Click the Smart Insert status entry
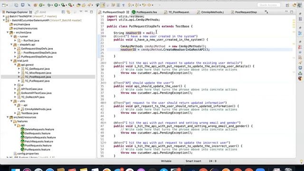Image resolution: width=304 pixels, height=171 pixels. click(x=193, y=161)
